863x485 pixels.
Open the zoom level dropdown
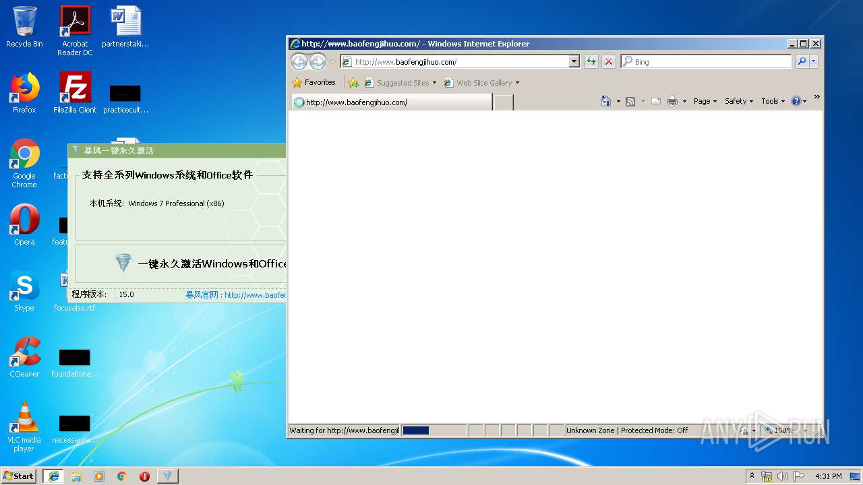(805, 430)
